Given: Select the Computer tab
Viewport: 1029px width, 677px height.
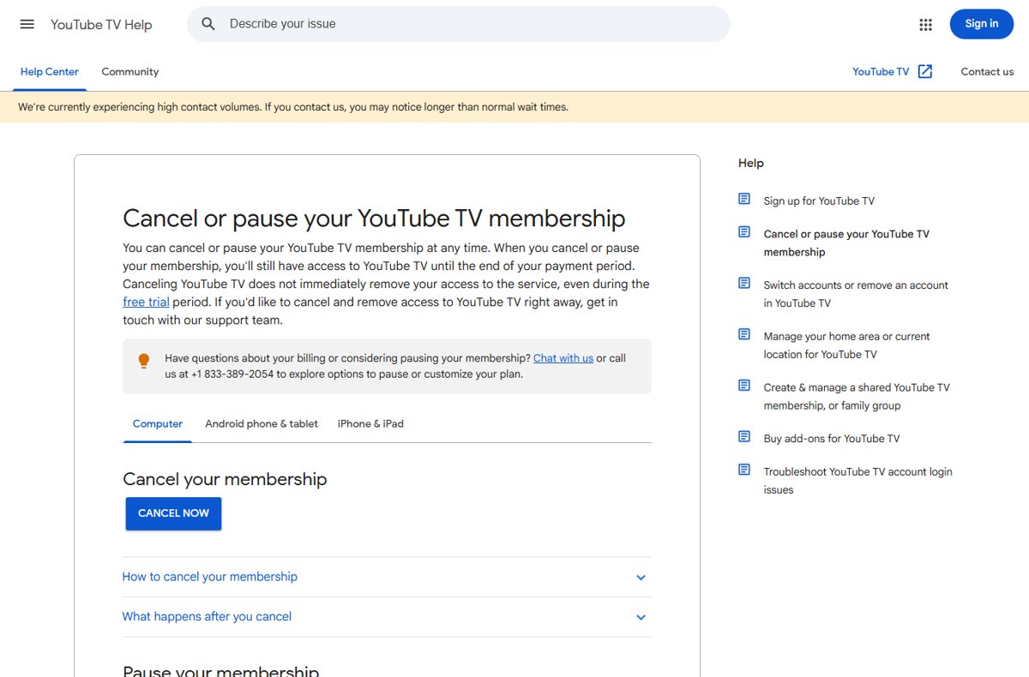Looking at the screenshot, I should 158,424.
